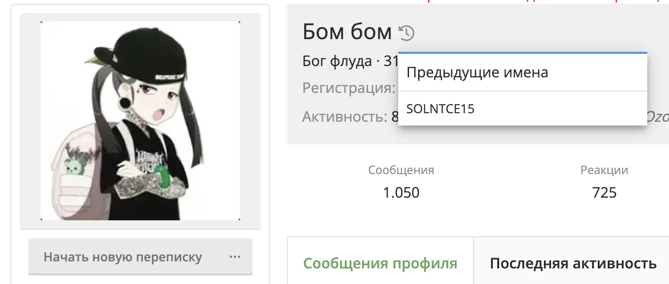Open the three-dots more options menu
Image resolution: width=669 pixels, height=284 pixels.
[x=235, y=257]
